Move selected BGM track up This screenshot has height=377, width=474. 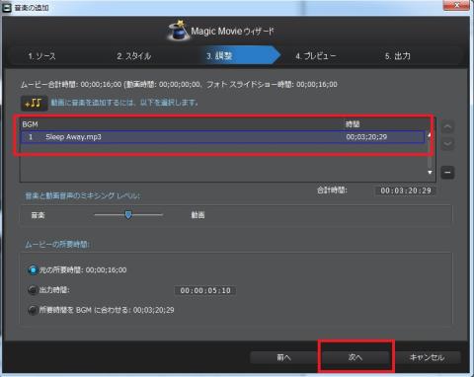point(447,127)
